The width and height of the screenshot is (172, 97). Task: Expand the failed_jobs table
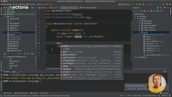coord(140,21)
